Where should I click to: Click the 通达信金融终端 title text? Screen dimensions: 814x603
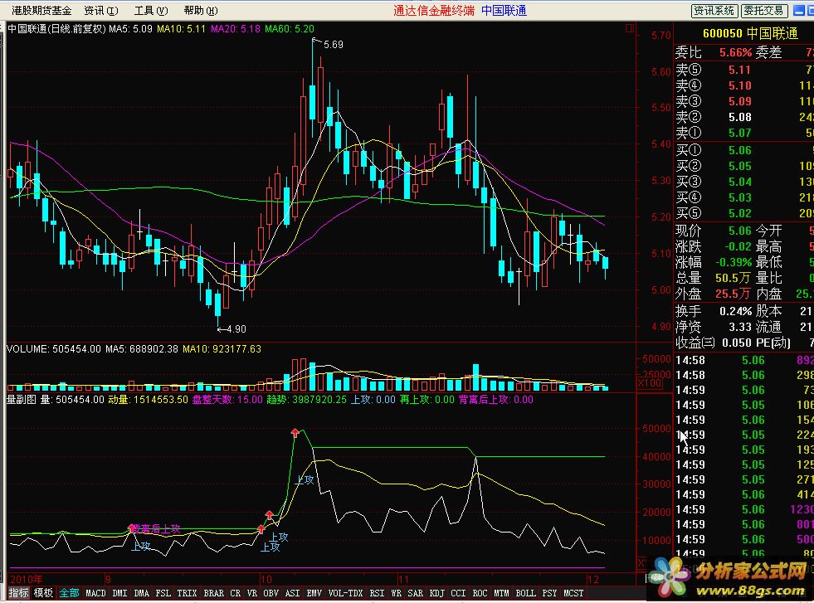coord(434,11)
